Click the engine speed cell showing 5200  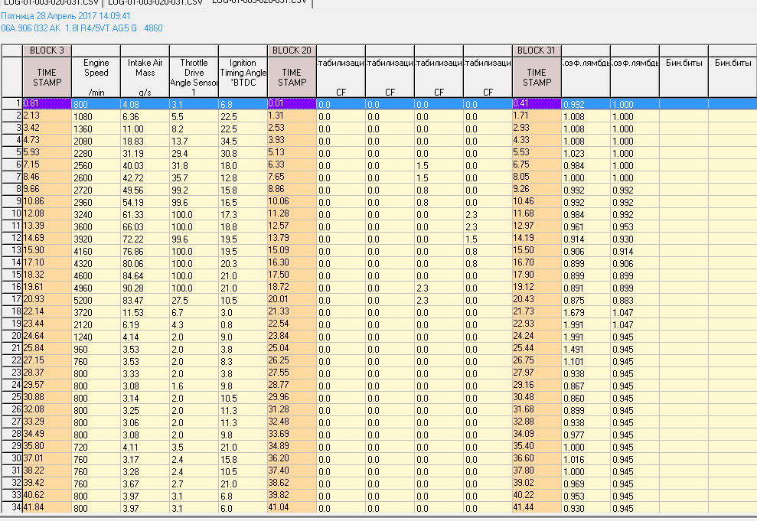[96, 298]
